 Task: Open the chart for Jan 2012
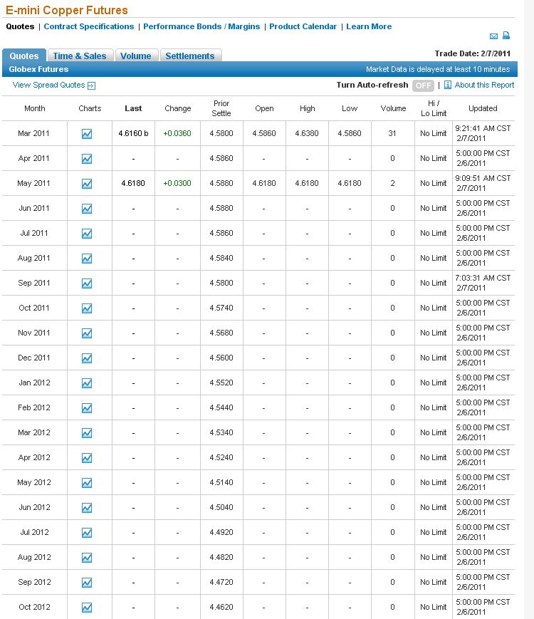click(87, 383)
